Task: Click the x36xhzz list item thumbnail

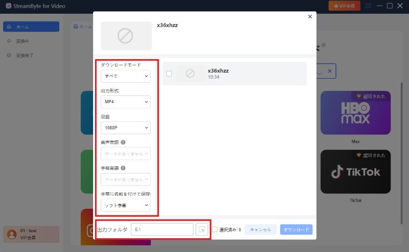Action: tap(190, 73)
